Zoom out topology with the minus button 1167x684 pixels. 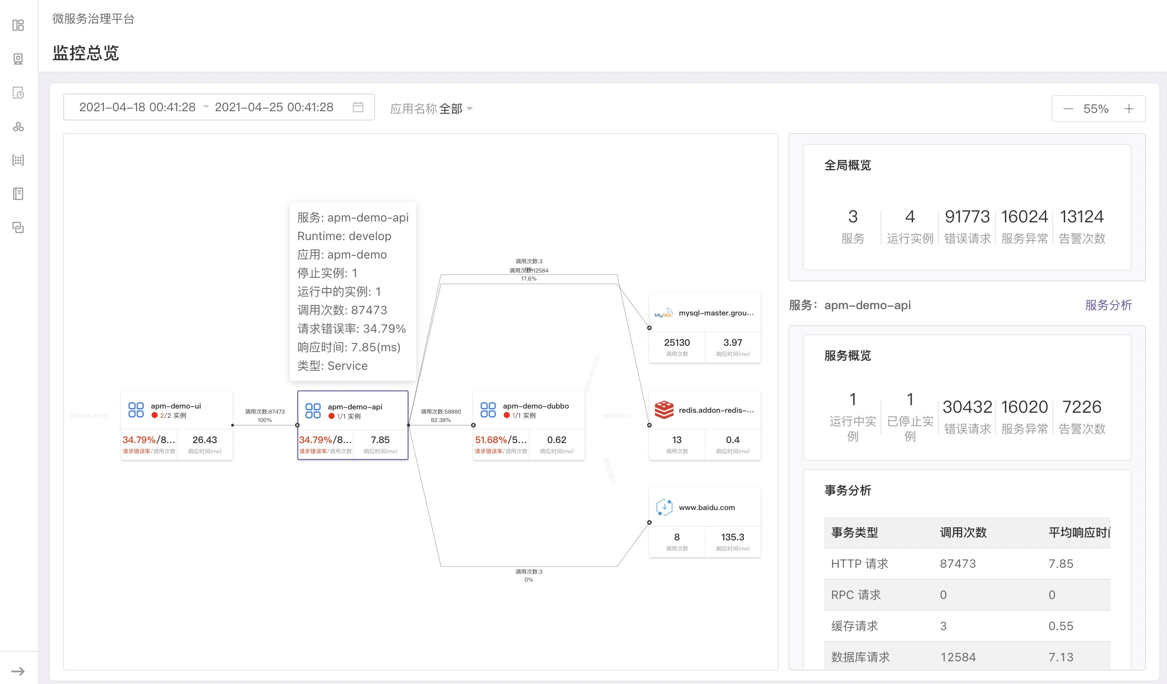tap(1068, 109)
